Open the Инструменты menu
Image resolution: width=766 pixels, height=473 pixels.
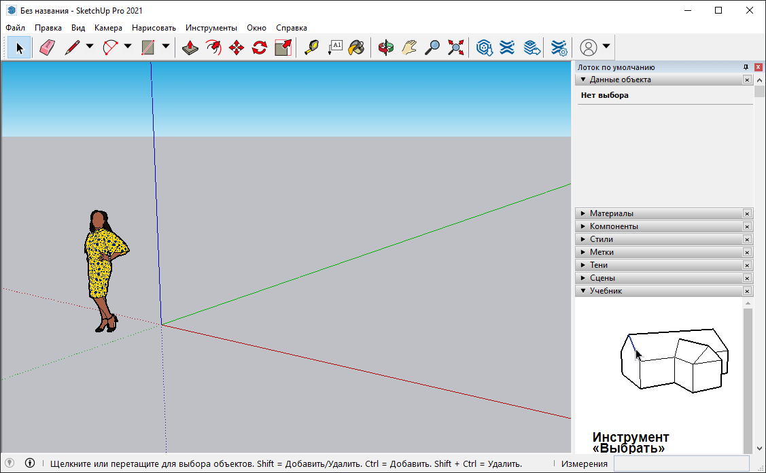[x=211, y=28]
